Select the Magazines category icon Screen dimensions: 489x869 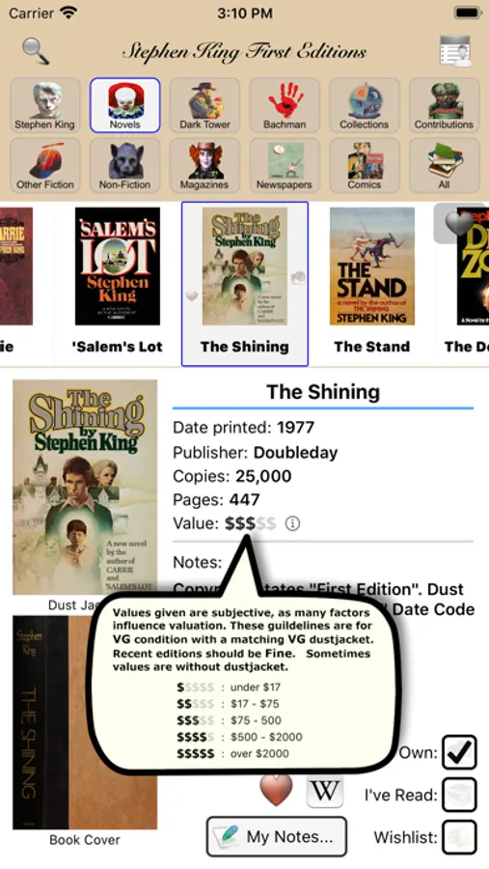(x=204, y=166)
